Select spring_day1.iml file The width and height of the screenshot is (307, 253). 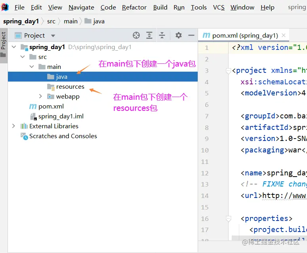pos(61,116)
